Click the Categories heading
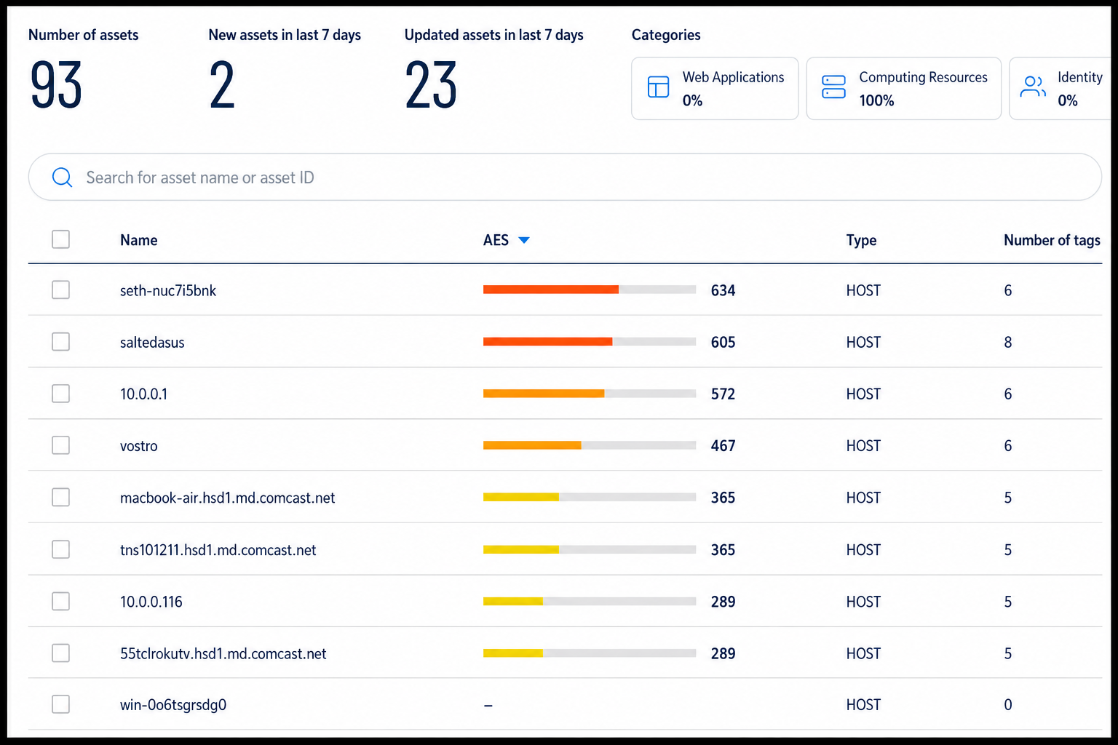1118x745 pixels. click(x=666, y=35)
